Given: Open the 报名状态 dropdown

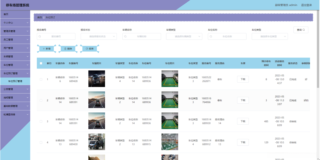Looking at the screenshot, I should 99,37.
